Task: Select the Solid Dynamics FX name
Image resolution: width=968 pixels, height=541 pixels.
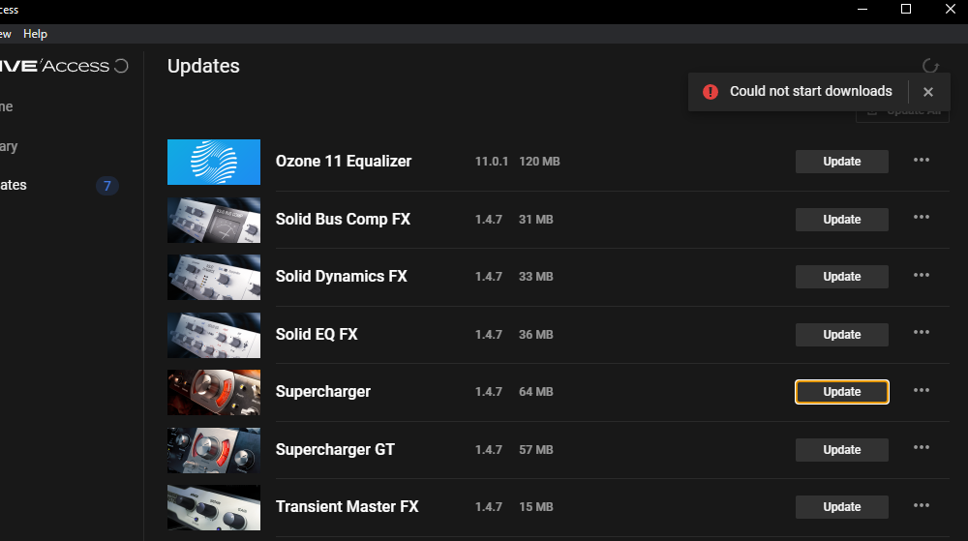Action: coord(342,277)
